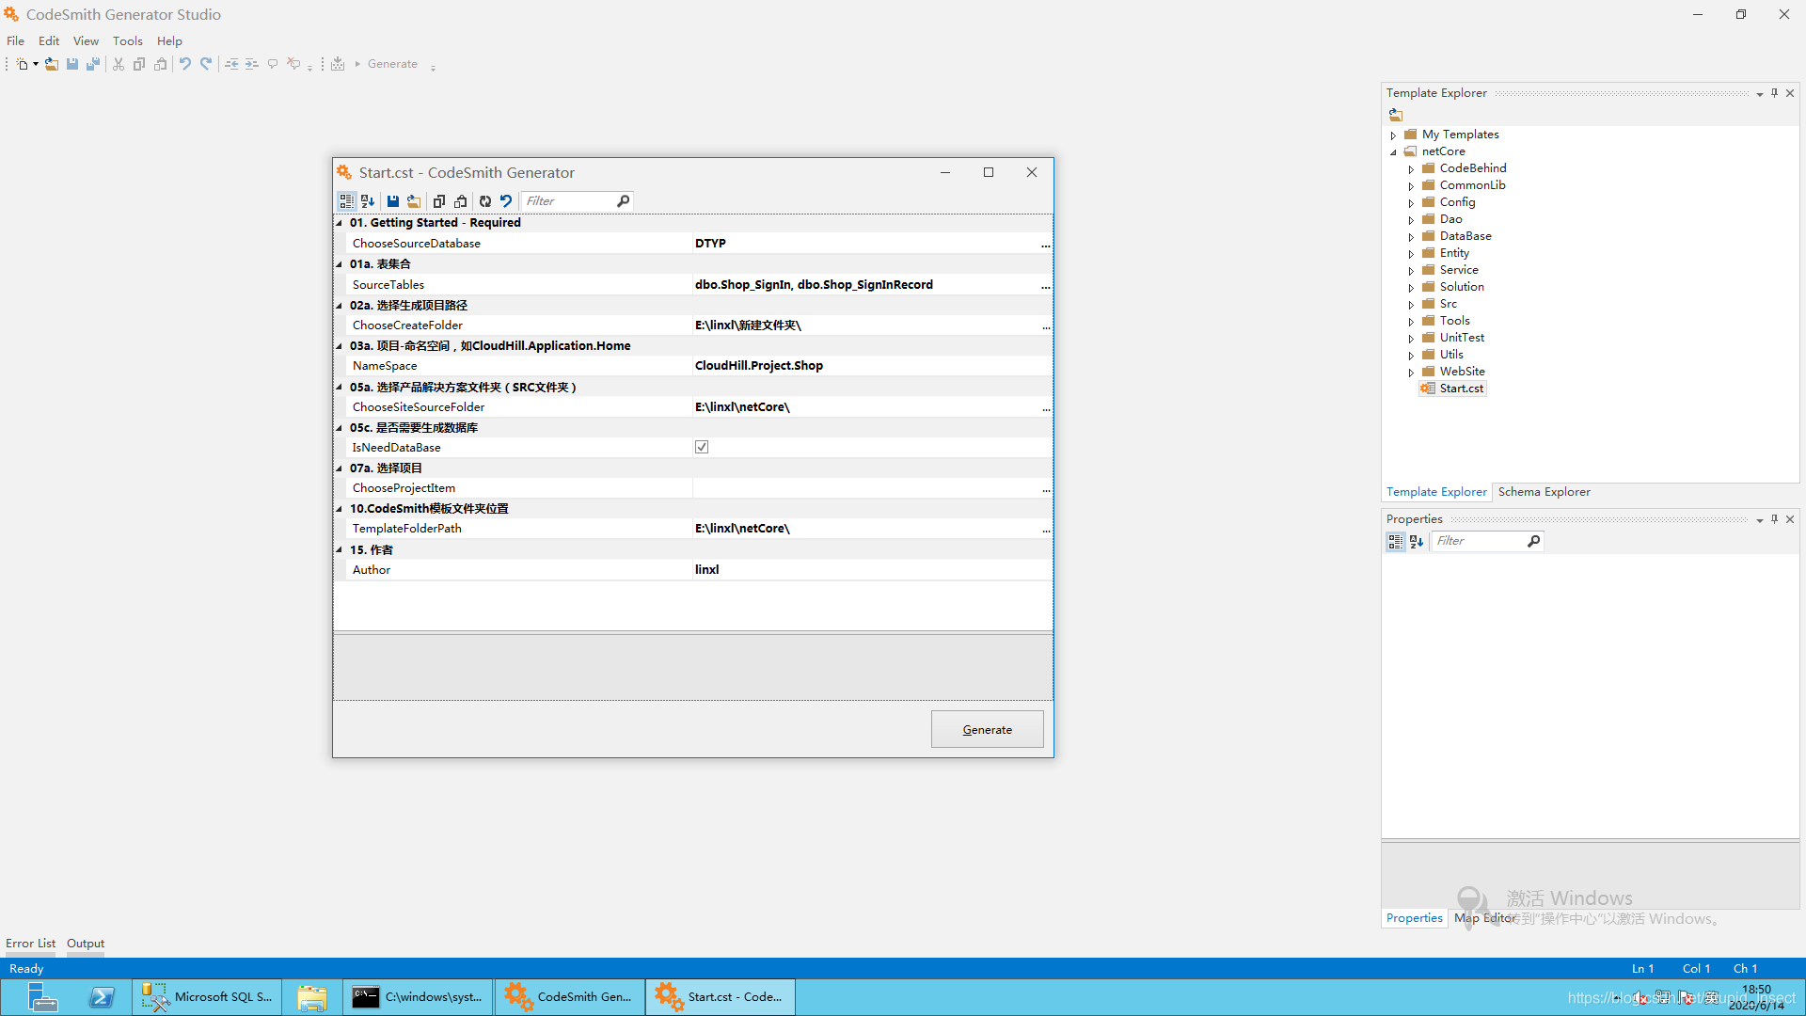Browse ChooseCreateFolder path with ellipsis button

1046,326
